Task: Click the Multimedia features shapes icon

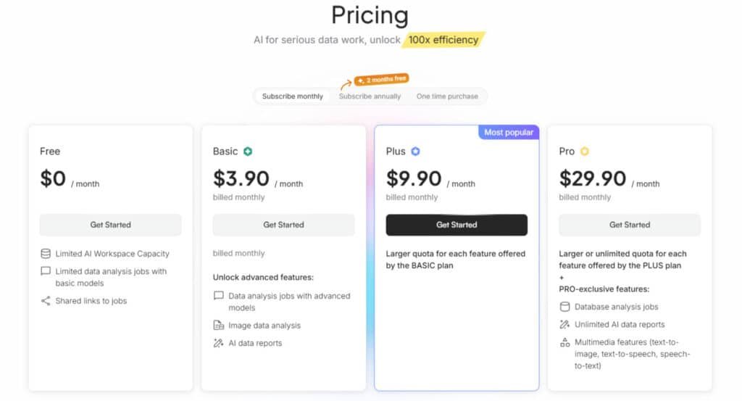Action: (x=565, y=342)
